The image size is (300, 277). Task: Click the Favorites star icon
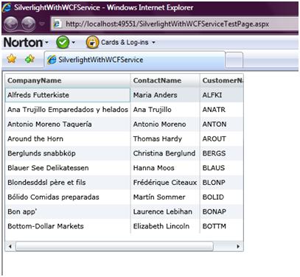(11, 59)
